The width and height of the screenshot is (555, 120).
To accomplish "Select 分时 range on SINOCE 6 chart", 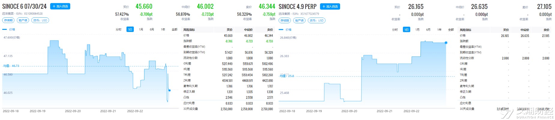I will [119, 30].
